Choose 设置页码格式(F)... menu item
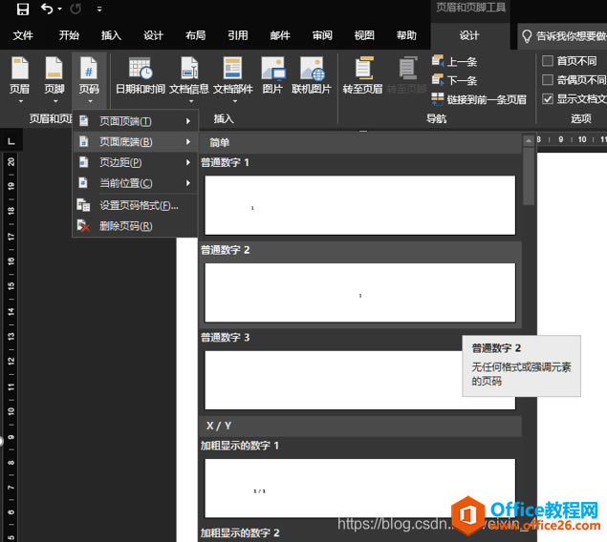 135,205
